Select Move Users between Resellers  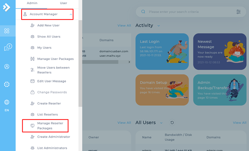point(53,70)
